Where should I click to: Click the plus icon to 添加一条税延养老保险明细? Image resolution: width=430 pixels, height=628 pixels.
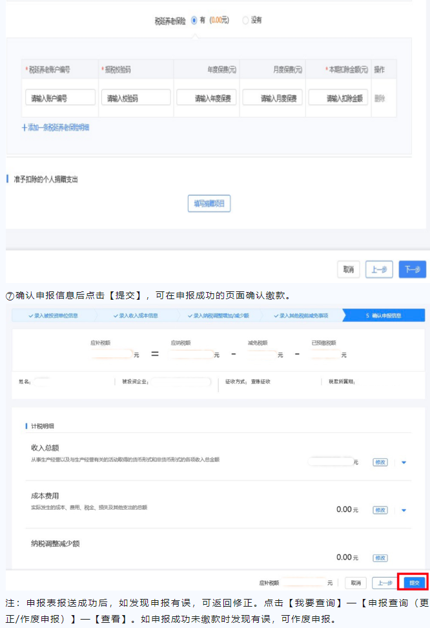(25, 128)
